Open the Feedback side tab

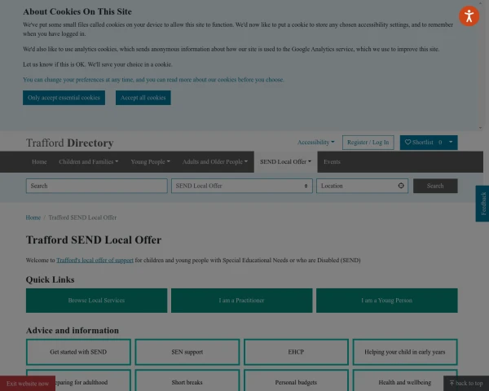click(x=482, y=203)
